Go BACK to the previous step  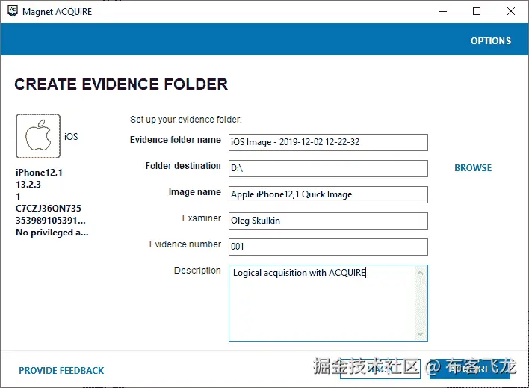tap(380, 369)
